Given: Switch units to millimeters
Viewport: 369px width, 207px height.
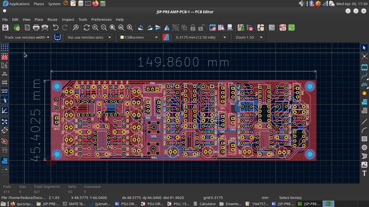Looking at the screenshot, I should (5, 91).
